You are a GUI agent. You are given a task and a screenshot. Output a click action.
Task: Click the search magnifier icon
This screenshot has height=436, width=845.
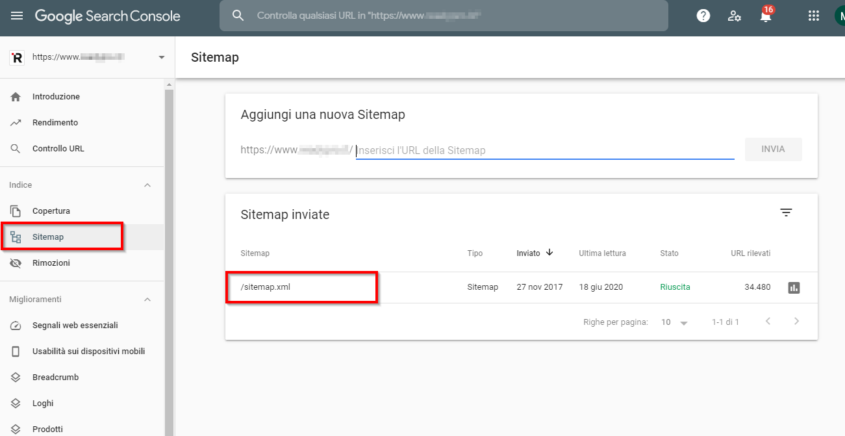[x=238, y=16]
